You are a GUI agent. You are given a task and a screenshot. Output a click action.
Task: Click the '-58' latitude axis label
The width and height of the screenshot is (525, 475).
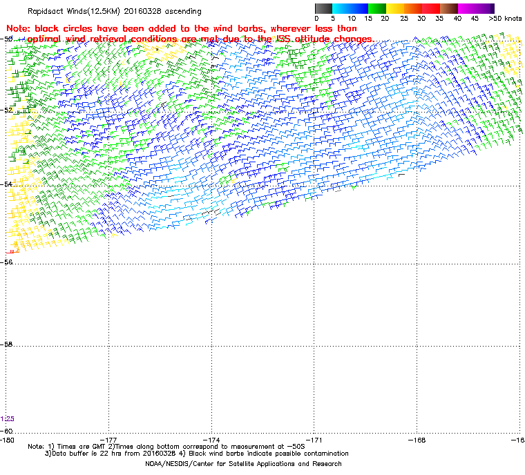coord(6,344)
